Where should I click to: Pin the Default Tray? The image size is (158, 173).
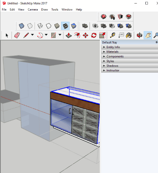pos(156,42)
